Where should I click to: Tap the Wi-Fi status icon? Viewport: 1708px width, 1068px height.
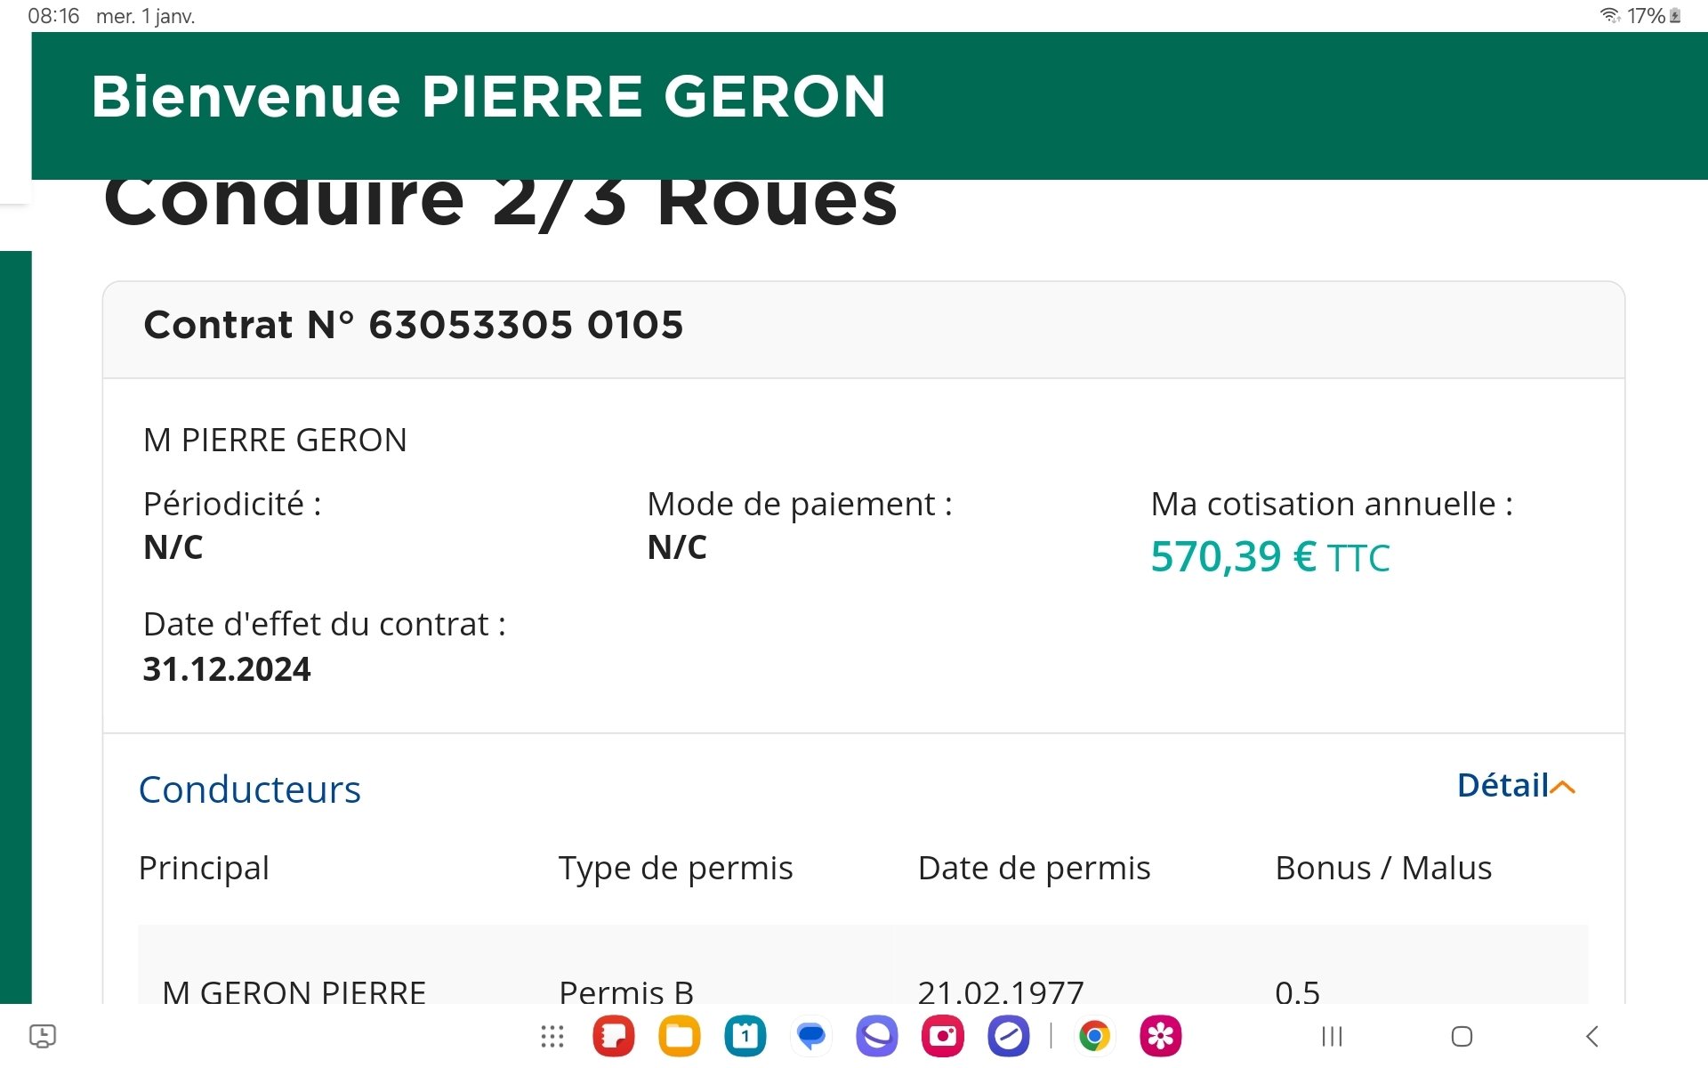coord(1609,15)
